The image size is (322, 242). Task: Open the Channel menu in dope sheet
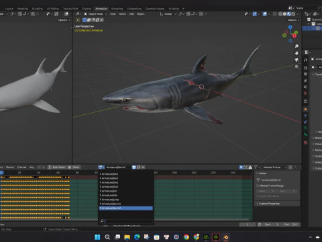tap(21, 167)
